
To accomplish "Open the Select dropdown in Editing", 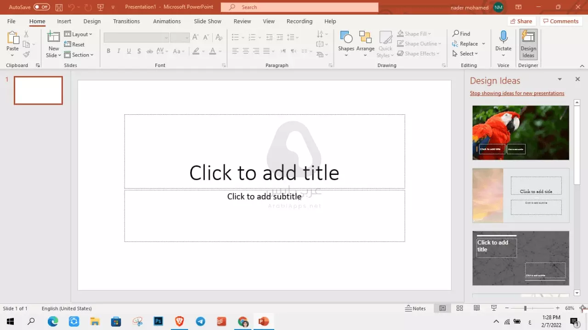I will pyautogui.click(x=465, y=54).
